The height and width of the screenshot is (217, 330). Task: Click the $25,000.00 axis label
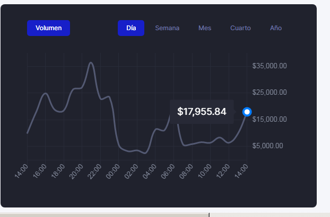coord(270,92)
